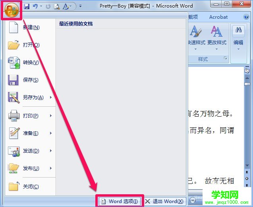Expand 准备 submenu arrow
Image resolution: width=253 pixels, height=207 pixels.
(x=51, y=133)
